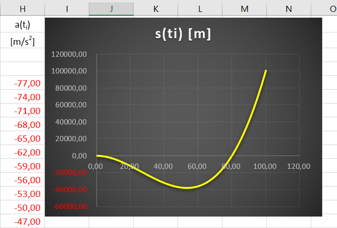The image size is (337, 228).
Task: Select column J header
Action: (111, 9)
